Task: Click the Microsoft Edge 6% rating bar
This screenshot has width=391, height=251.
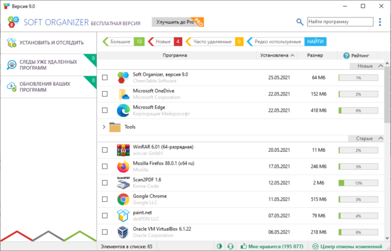Action: pos(359,110)
